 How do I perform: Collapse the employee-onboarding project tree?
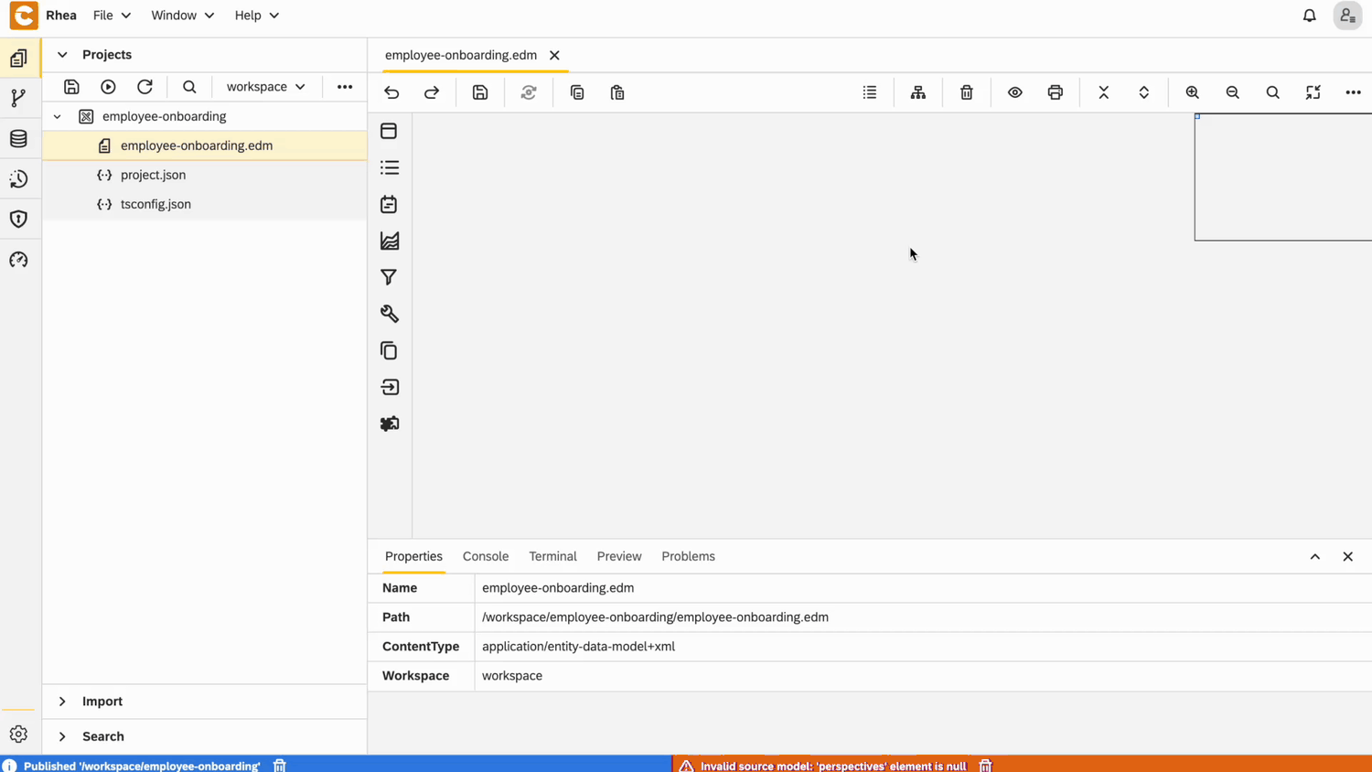click(x=57, y=116)
